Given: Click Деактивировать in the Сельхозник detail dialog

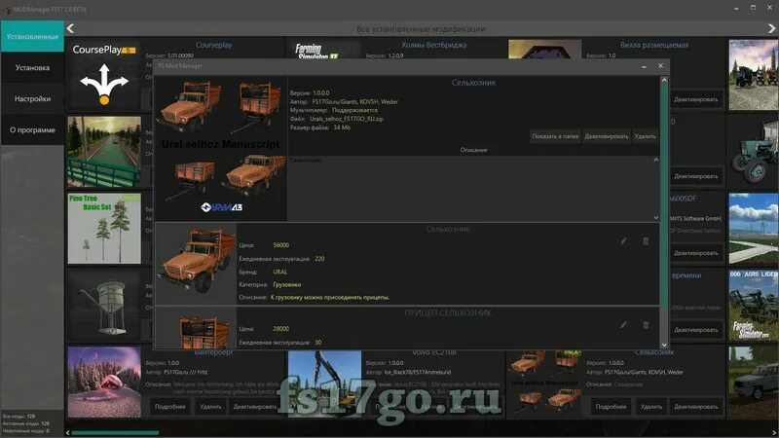Looking at the screenshot, I should [606, 136].
